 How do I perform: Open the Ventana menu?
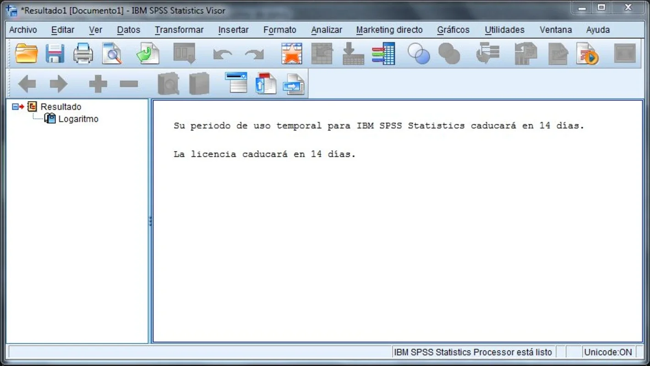tap(556, 30)
